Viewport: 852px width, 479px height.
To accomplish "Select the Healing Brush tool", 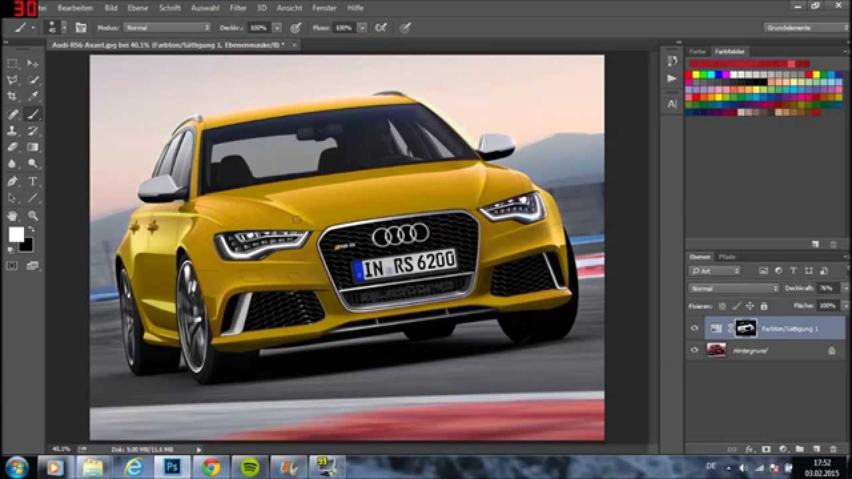I will (x=12, y=114).
